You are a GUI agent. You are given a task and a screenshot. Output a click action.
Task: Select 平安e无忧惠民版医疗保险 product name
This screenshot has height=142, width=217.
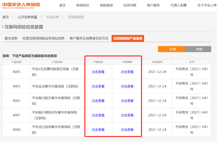[56, 72]
